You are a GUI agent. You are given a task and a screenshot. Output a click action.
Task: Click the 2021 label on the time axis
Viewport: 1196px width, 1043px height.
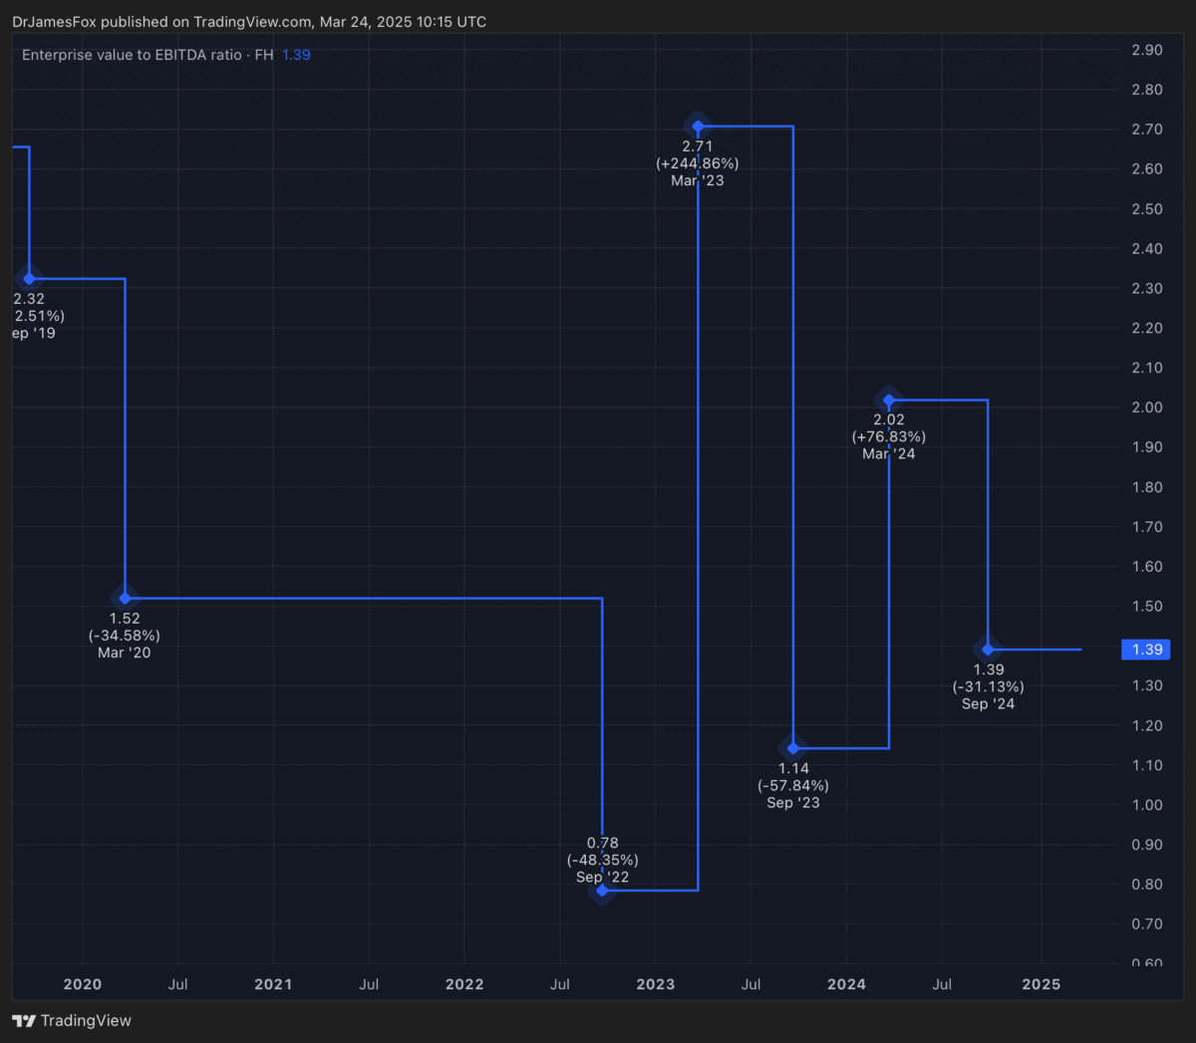tap(273, 984)
